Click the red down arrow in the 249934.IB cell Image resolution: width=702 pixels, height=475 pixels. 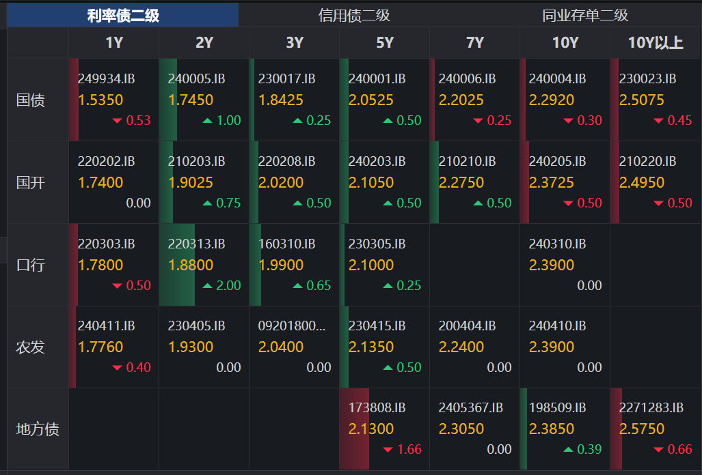coord(117,121)
